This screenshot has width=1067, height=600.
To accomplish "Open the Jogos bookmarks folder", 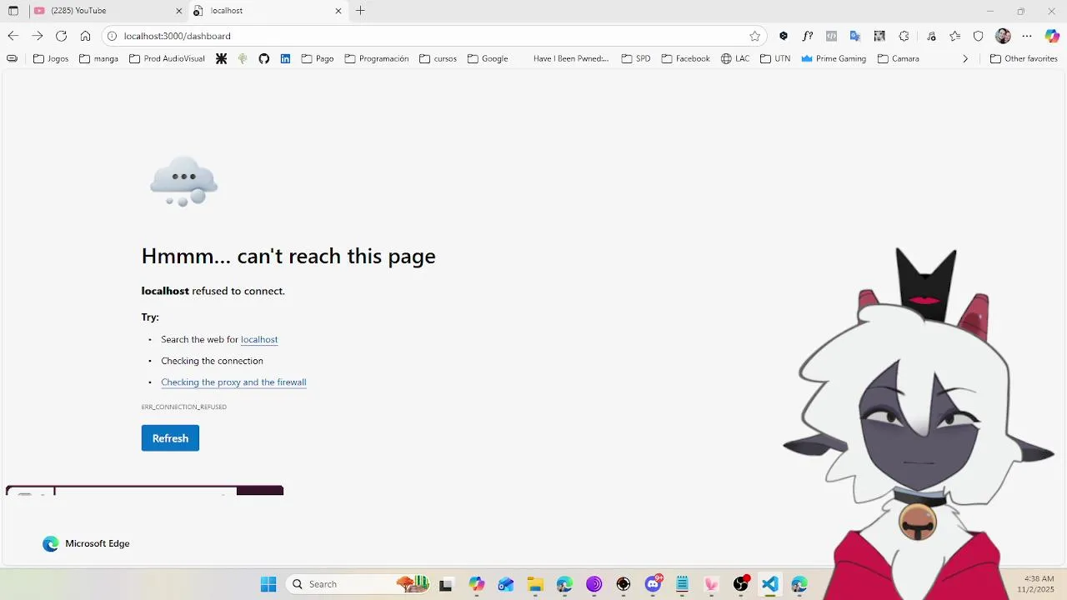I will pyautogui.click(x=51, y=58).
